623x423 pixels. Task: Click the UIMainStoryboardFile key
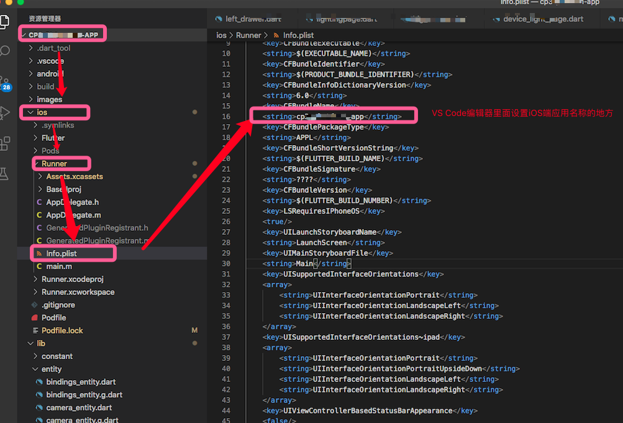[328, 253]
